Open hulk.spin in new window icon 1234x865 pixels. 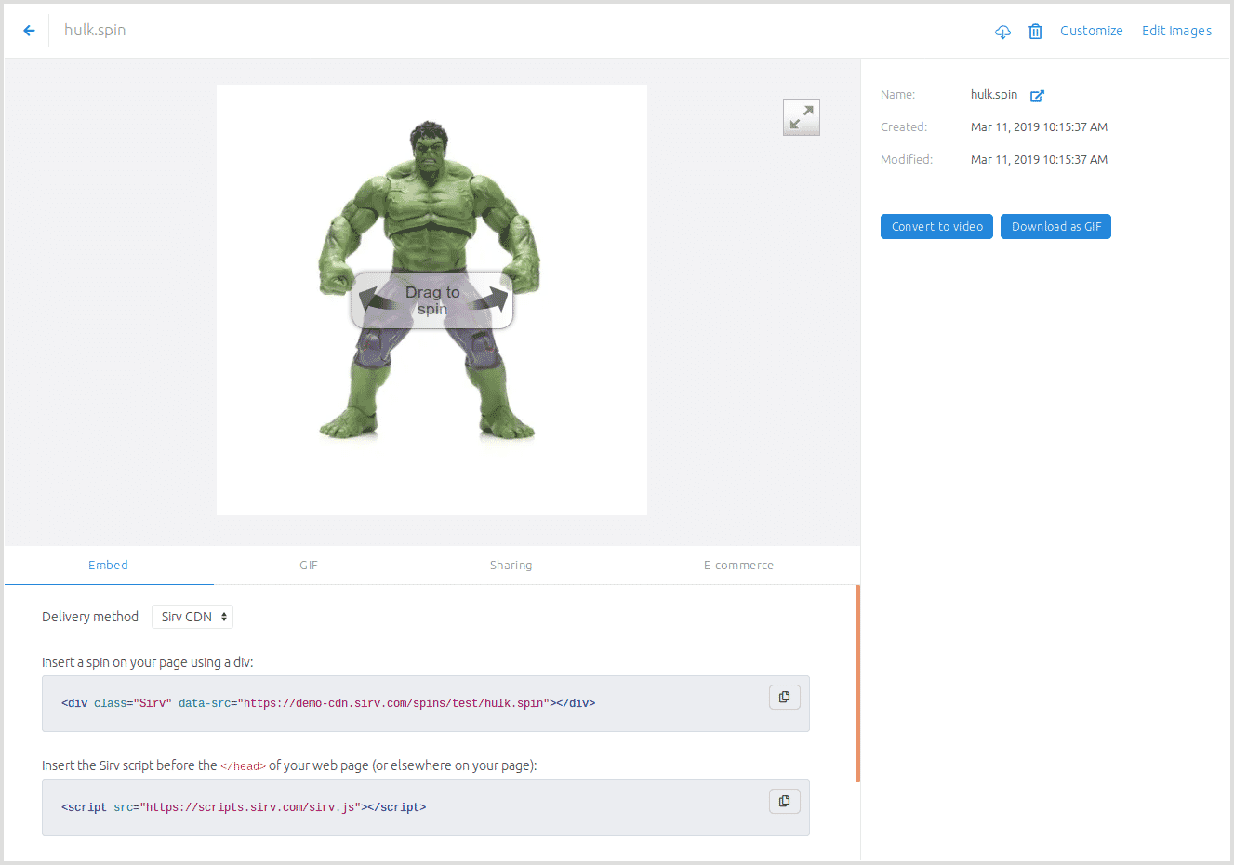pos(1037,96)
